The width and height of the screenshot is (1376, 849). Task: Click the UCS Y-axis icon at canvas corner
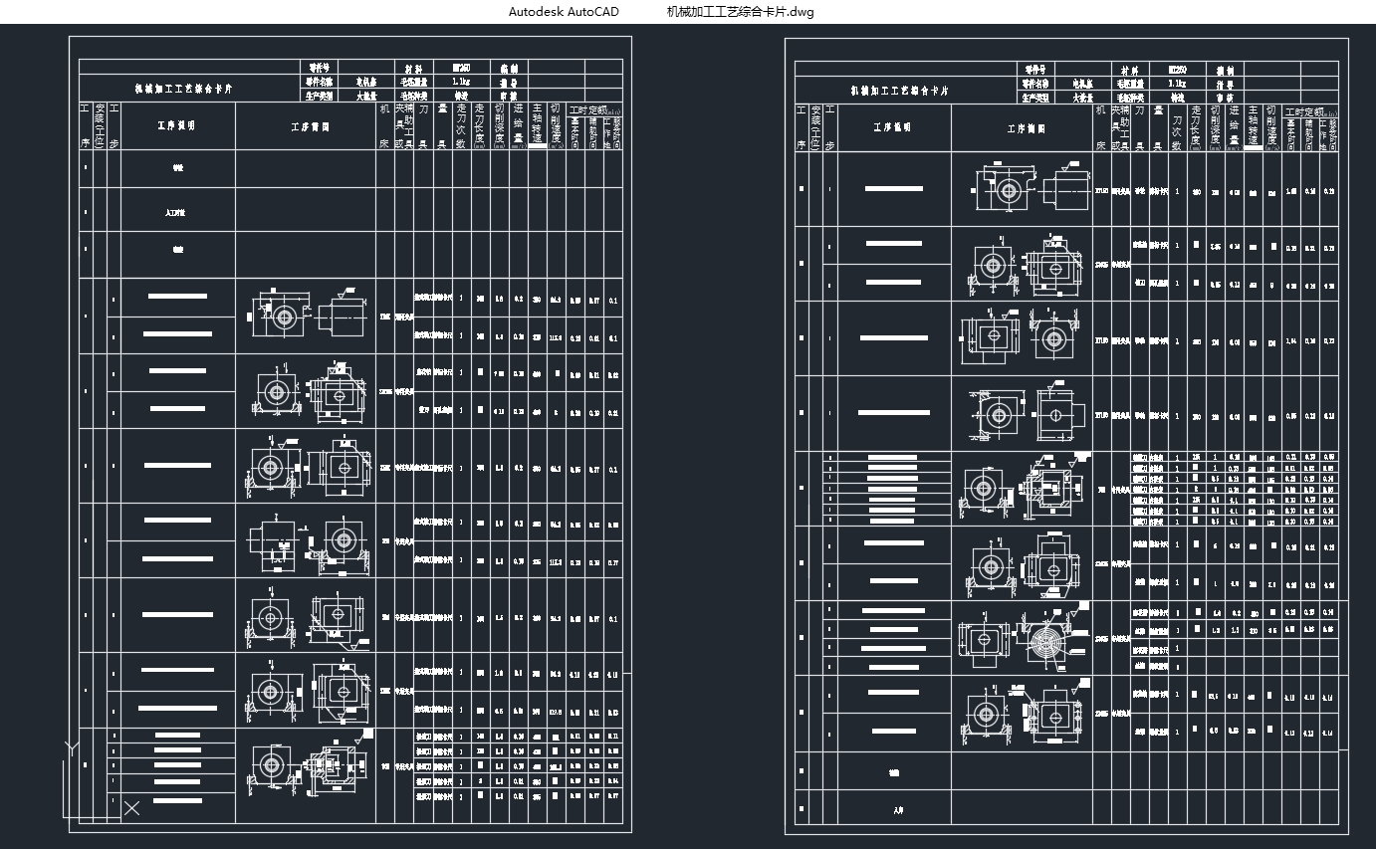pyautogui.click(x=69, y=746)
